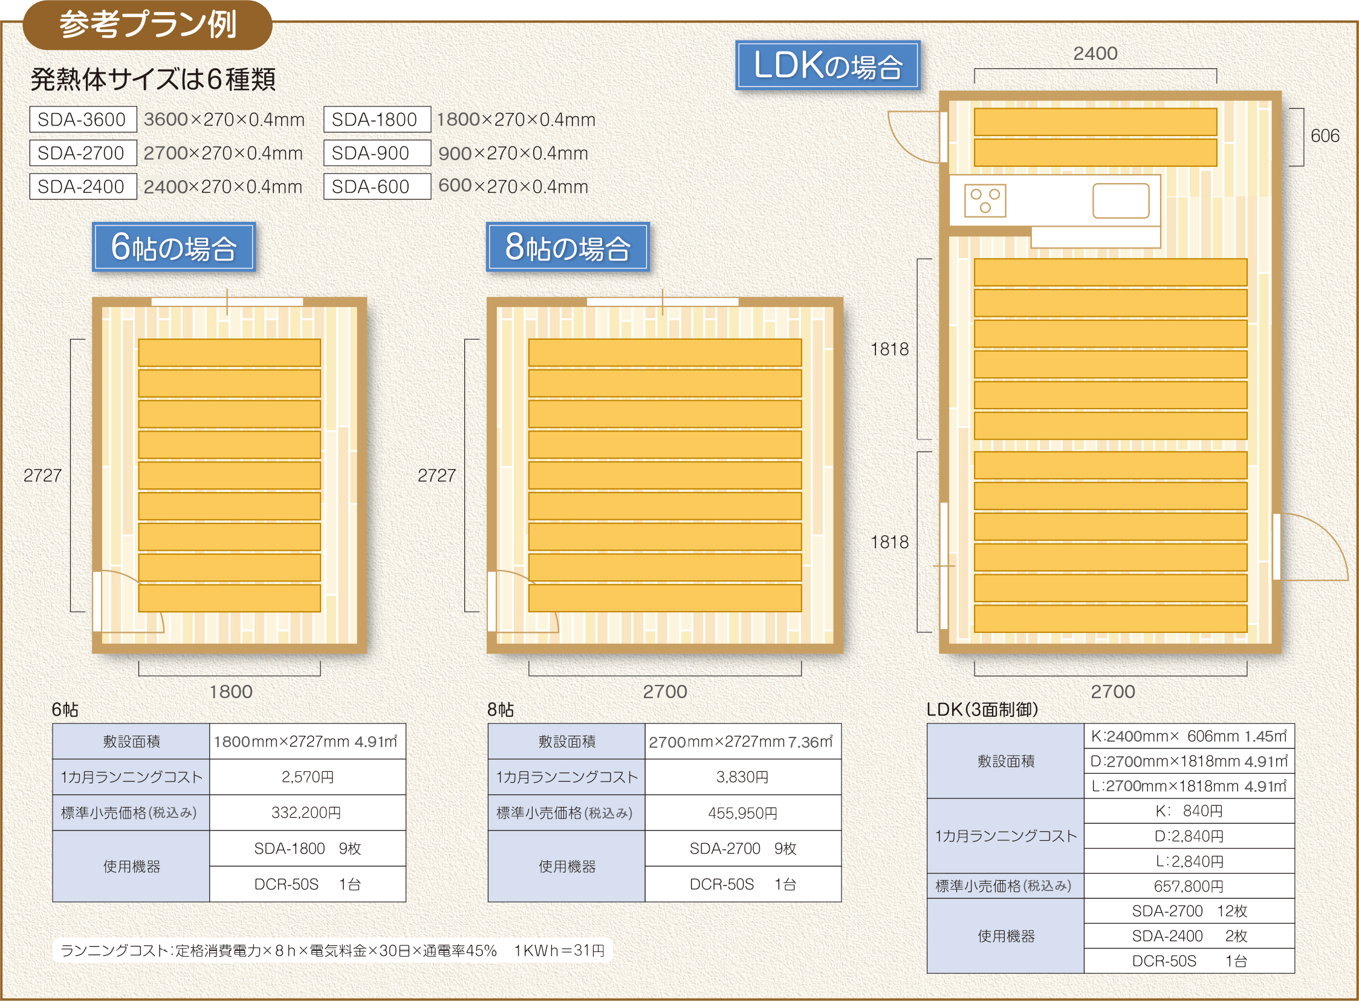The height and width of the screenshot is (1001, 1359).
Task: Click the ランニングコスト formula footnote
Action: click(332, 950)
